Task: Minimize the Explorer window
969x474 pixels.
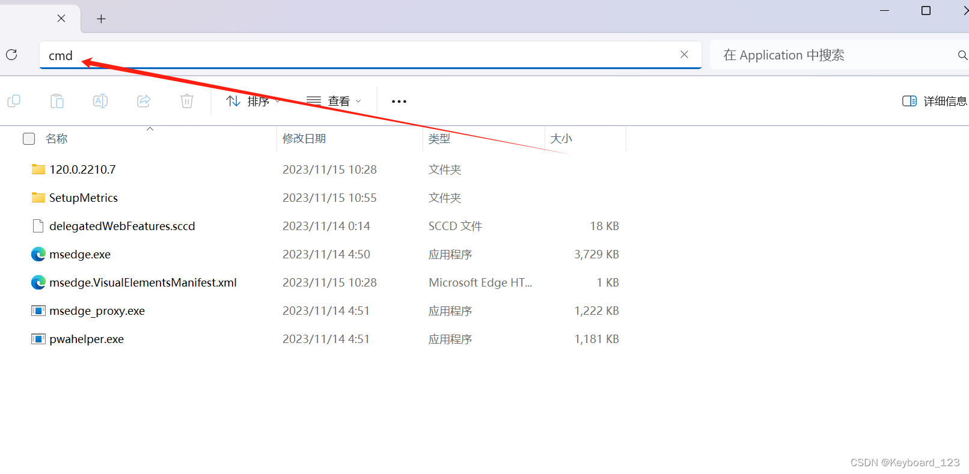Action: tap(884, 10)
